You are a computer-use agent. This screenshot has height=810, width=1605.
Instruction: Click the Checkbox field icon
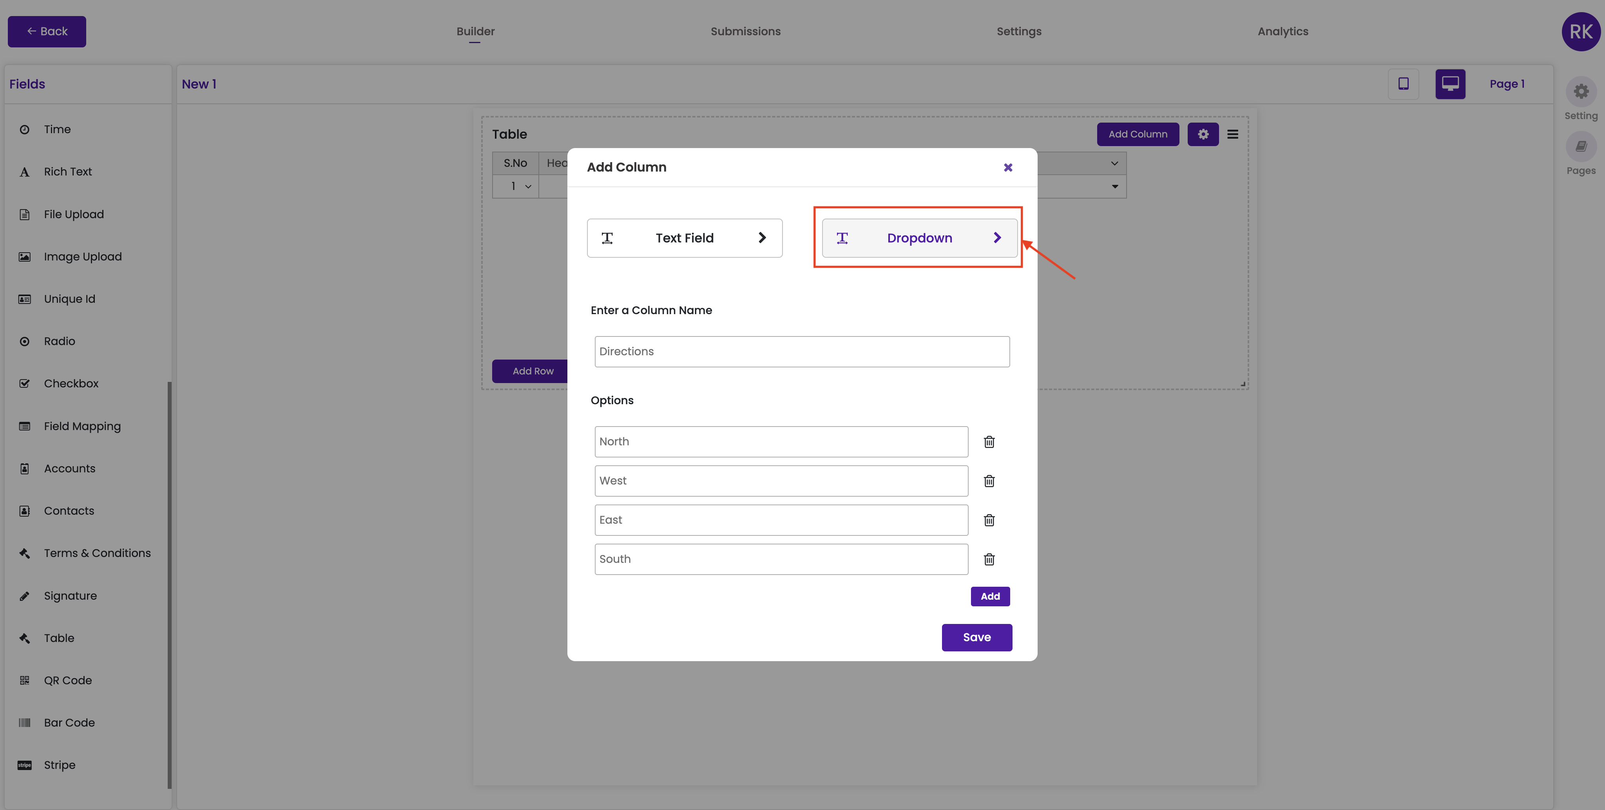[24, 383]
